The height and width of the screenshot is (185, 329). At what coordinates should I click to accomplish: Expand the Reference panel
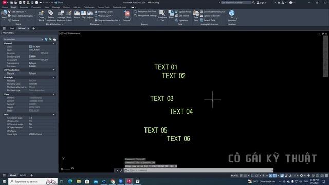tap(96, 24)
